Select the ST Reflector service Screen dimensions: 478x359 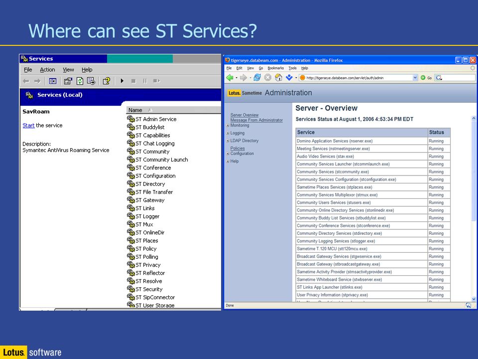click(146, 273)
